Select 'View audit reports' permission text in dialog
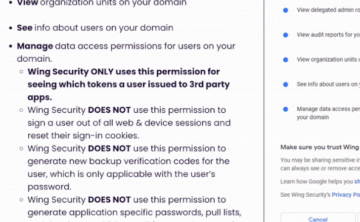The height and width of the screenshot is (222, 360). click(x=328, y=35)
